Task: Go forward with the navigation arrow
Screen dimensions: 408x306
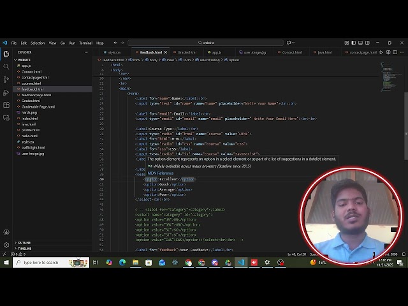Action: [122, 43]
